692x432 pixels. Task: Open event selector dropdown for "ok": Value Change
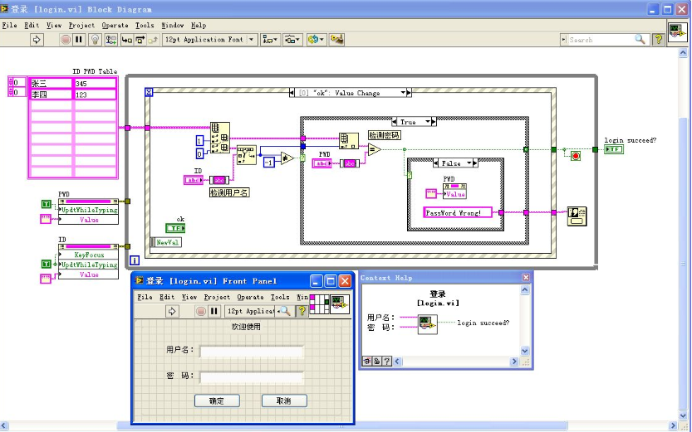pos(403,93)
